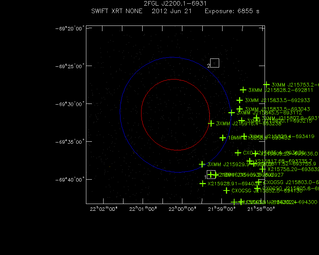Click the right ascension label 21h58m00s
Screen dimensions: 319x255
point(261,209)
